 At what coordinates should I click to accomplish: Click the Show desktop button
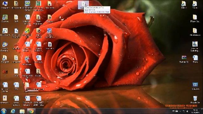202,111
